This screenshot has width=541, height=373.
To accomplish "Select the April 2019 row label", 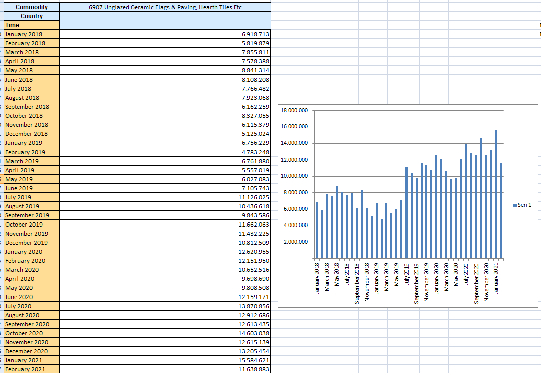I will click(x=32, y=170).
